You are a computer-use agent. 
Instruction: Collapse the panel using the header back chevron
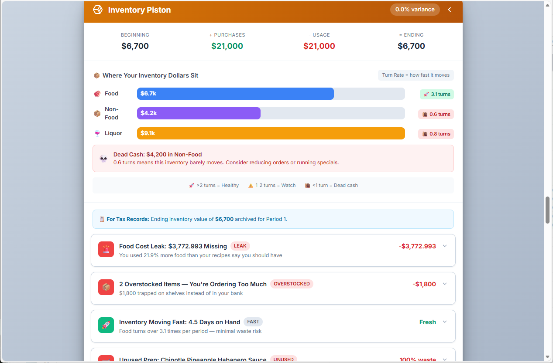[449, 9]
